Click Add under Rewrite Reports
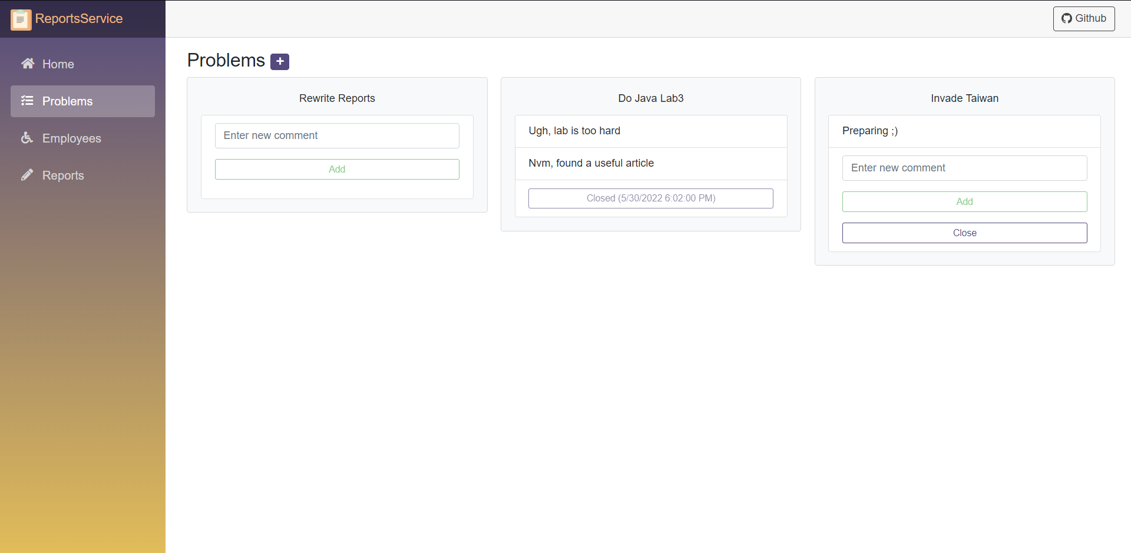Screen dimensions: 1131x553 337,169
